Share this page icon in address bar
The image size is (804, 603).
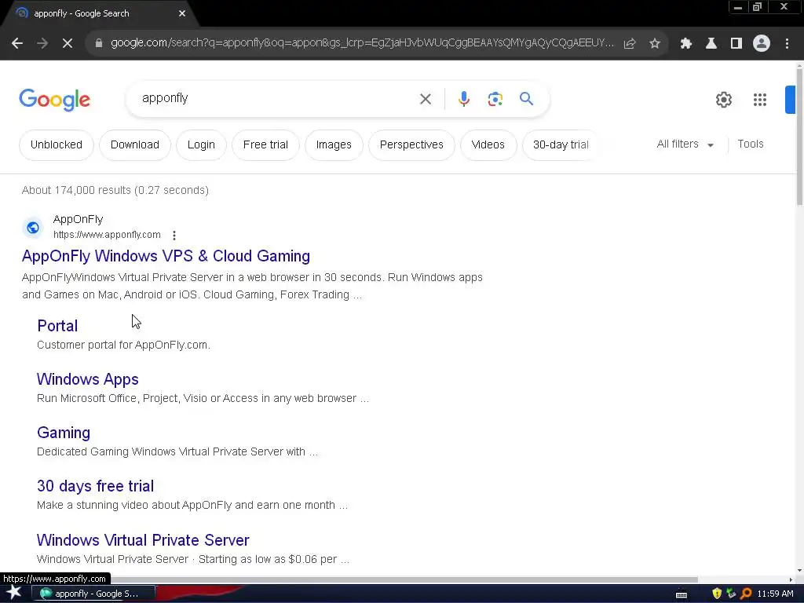point(630,44)
